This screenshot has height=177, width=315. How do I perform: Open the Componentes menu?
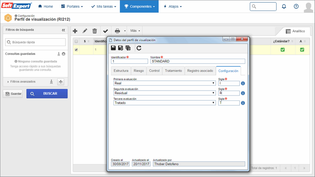(139, 6)
